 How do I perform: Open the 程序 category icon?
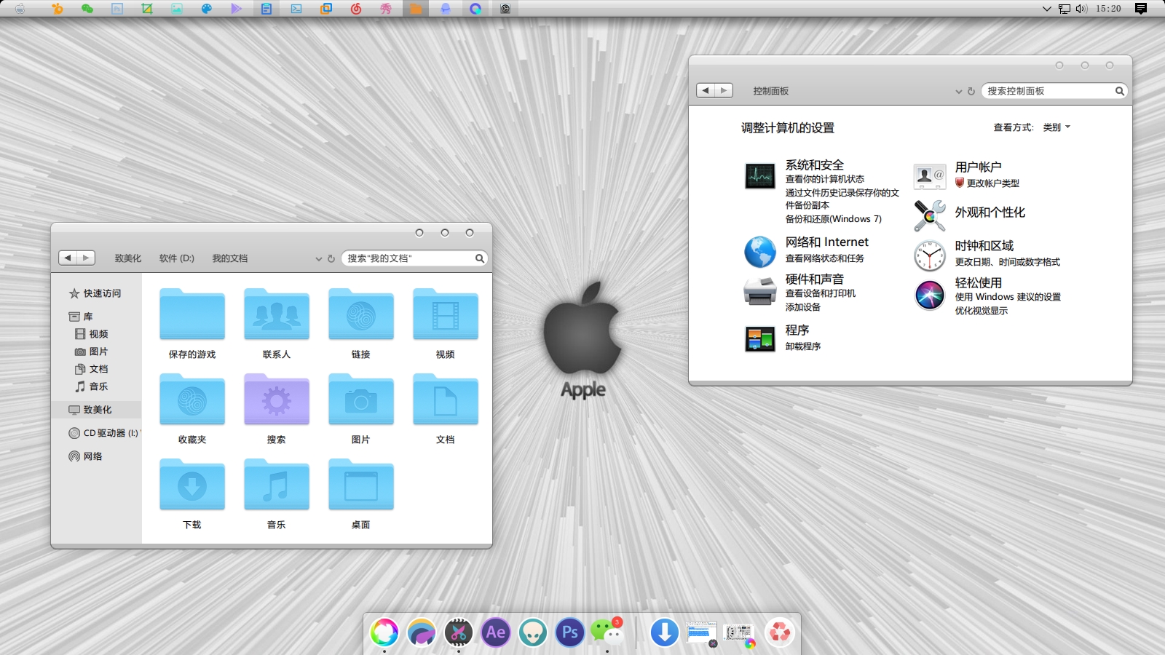coord(760,339)
